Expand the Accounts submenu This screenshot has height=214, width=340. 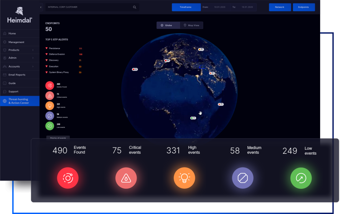(33, 67)
